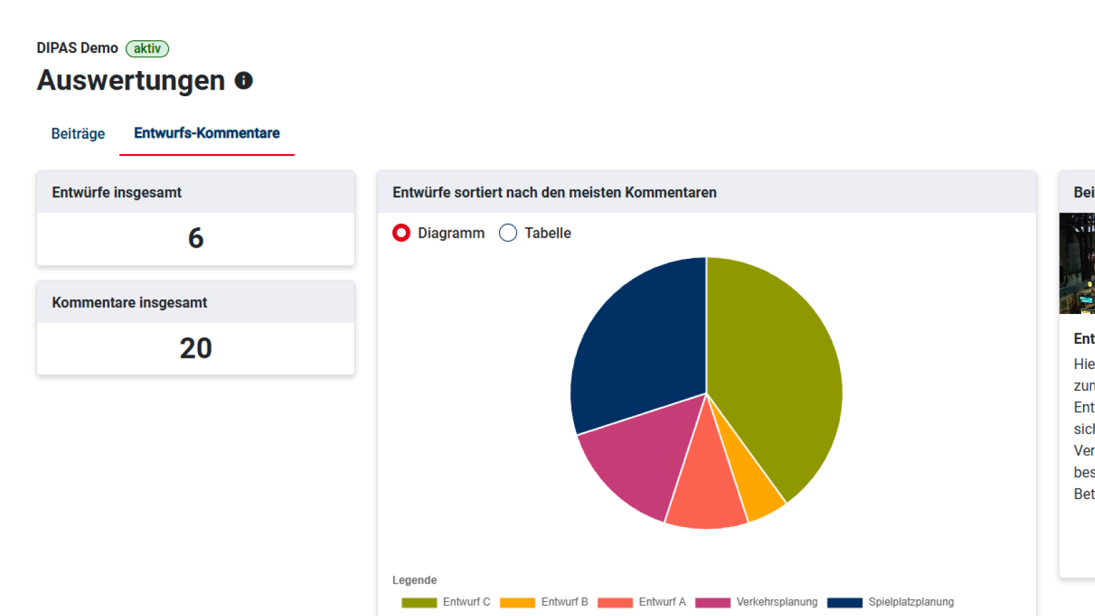Click the Entwürfe insgesamt card
The height and width of the screenshot is (616, 1095).
coord(195,219)
